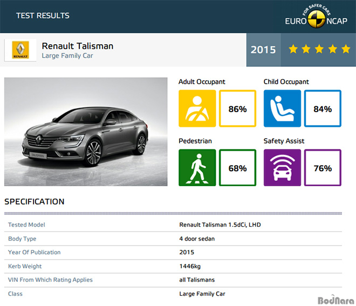Click the 2015 year badge
Viewport: 356px width, 306px height.
click(x=263, y=50)
